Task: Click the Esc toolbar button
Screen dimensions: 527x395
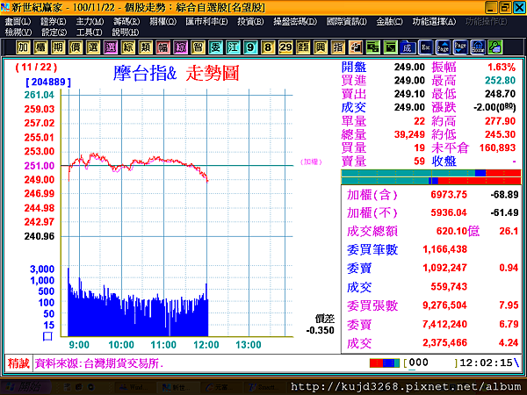Action: [x=425, y=47]
